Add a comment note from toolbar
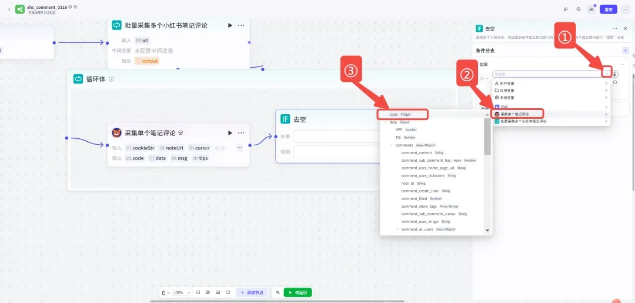Screen dimensions: 635x303 pyautogui.click(x=198, y=292)
